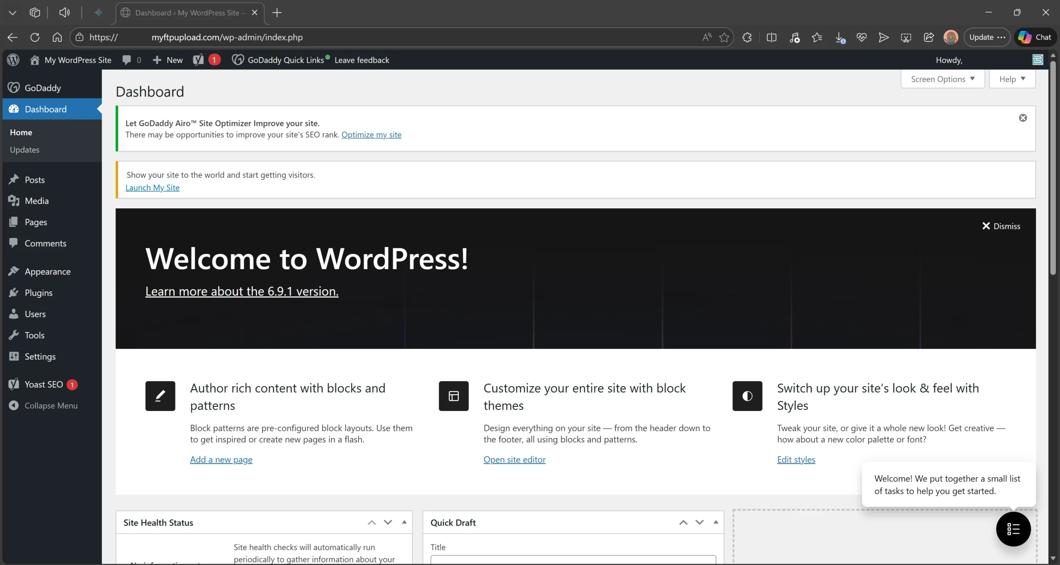This screenshot has height=565, width=1060.
Task: Move Site Health Status widget up
Action: tap(372, 522)
